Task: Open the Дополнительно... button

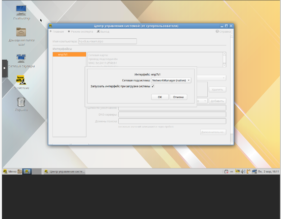Action: click(213, 132)
